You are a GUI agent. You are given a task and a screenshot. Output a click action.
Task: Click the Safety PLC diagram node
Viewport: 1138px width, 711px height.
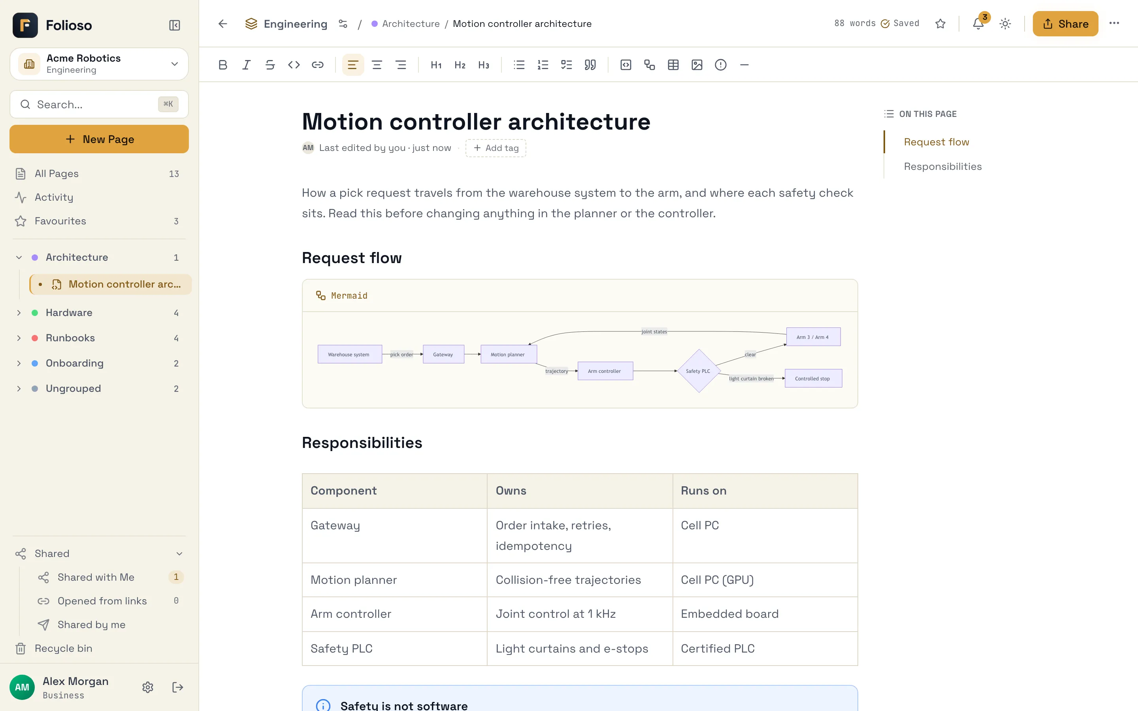pos(699,371)
